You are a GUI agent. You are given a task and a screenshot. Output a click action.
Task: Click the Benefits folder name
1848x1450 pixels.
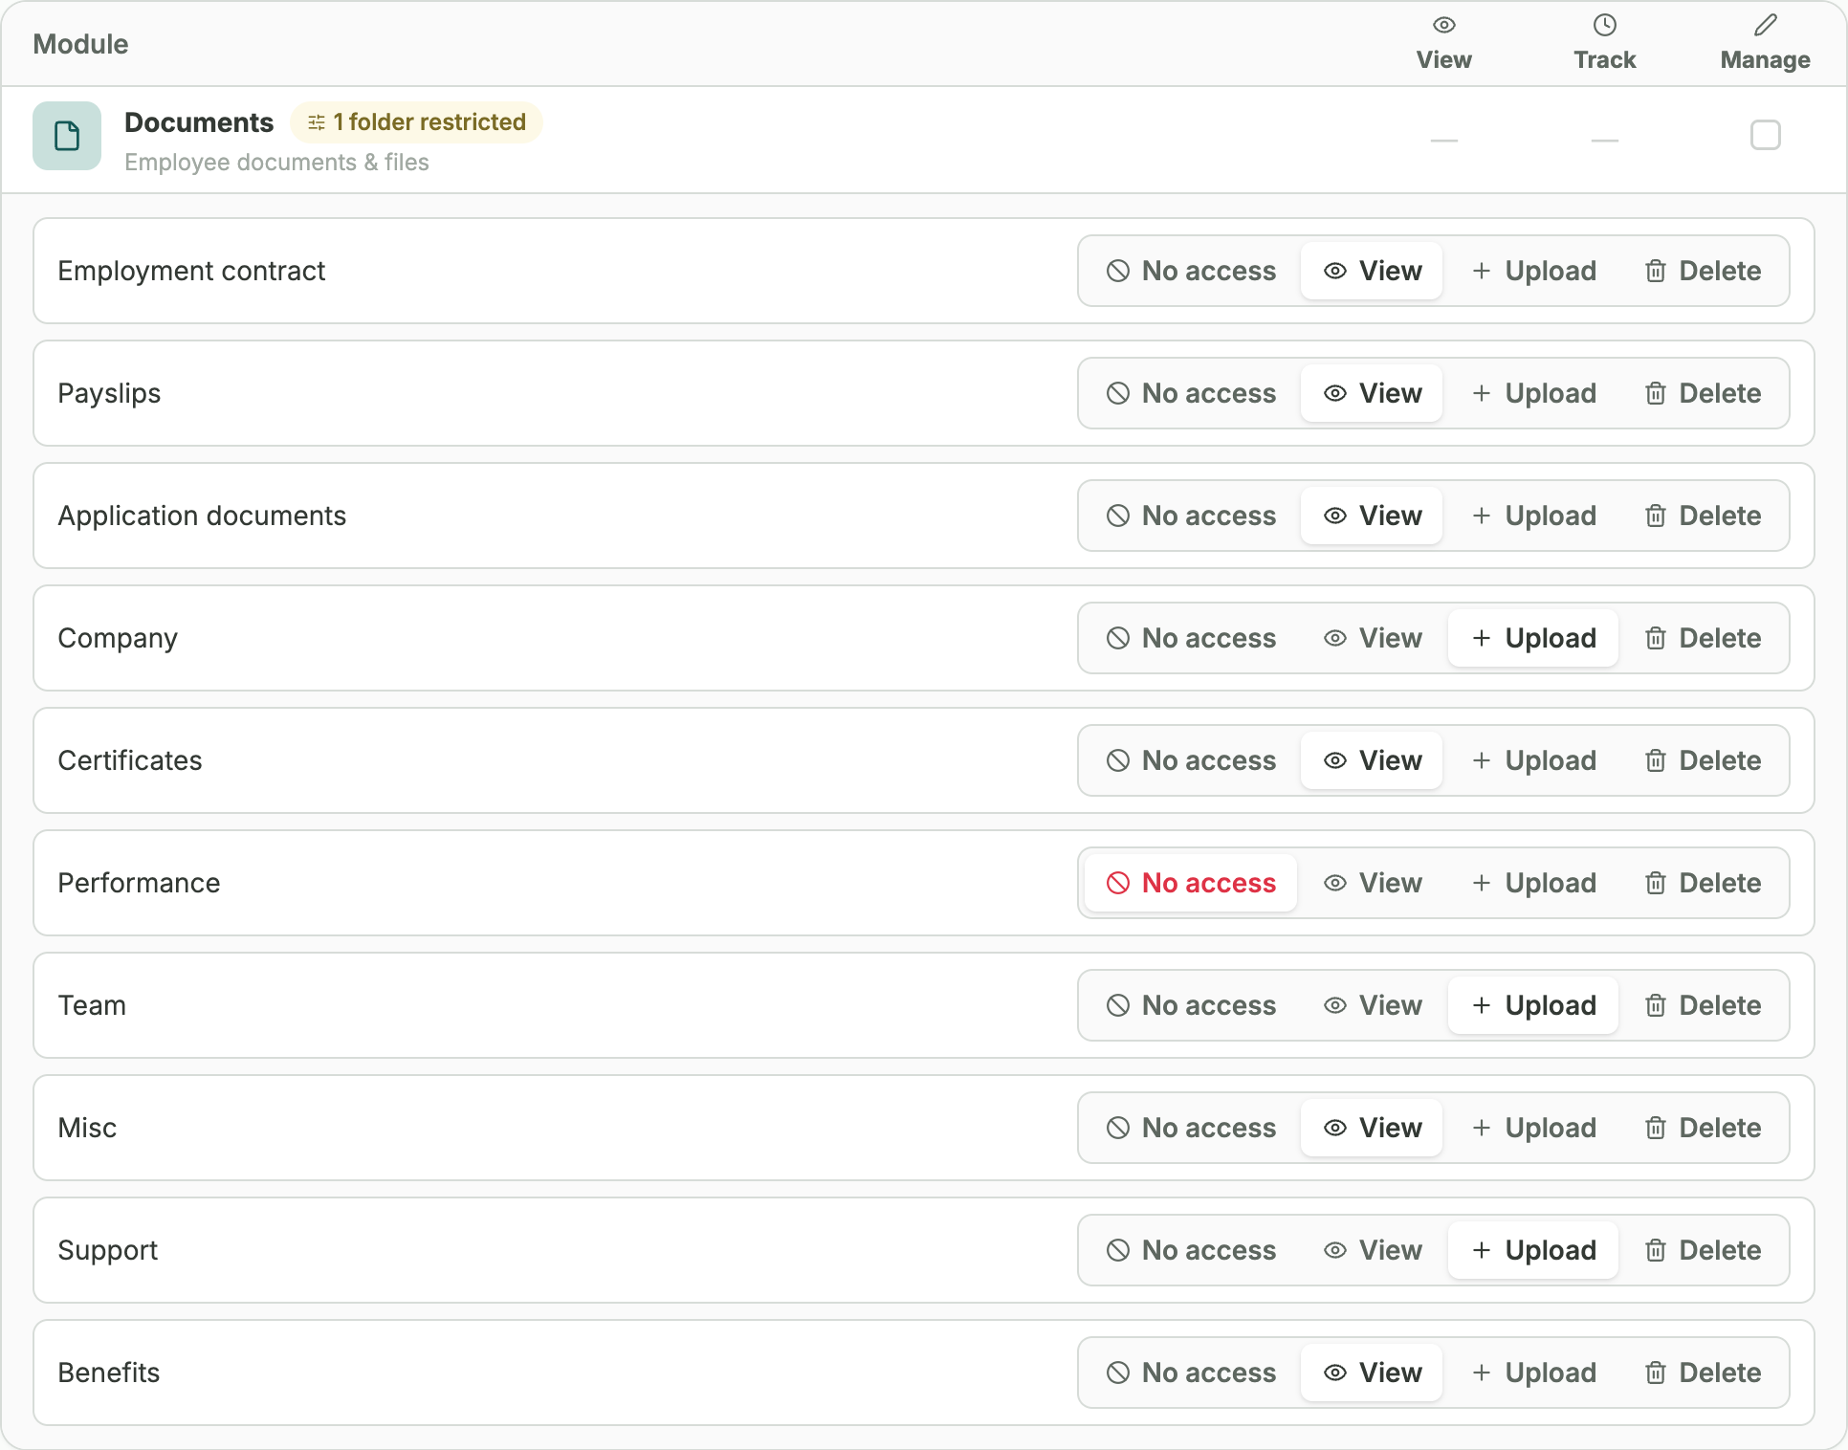[109, 1373]
